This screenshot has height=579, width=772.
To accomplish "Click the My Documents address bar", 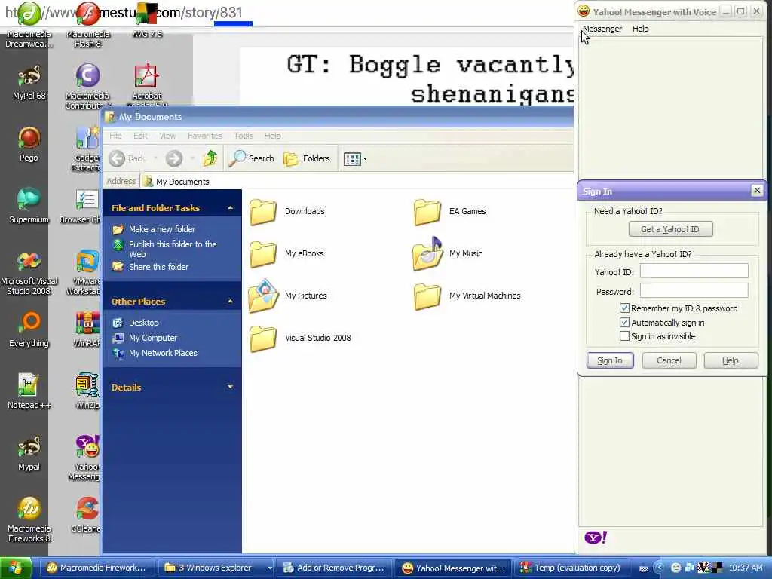I will 357,182.
